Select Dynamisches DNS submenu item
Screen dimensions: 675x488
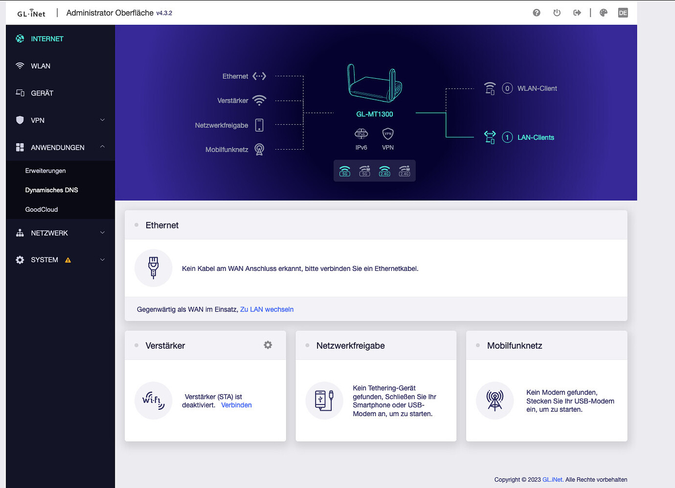(51, 190)
